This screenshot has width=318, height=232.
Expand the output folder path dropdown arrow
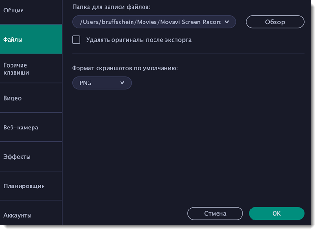point(227,22)
